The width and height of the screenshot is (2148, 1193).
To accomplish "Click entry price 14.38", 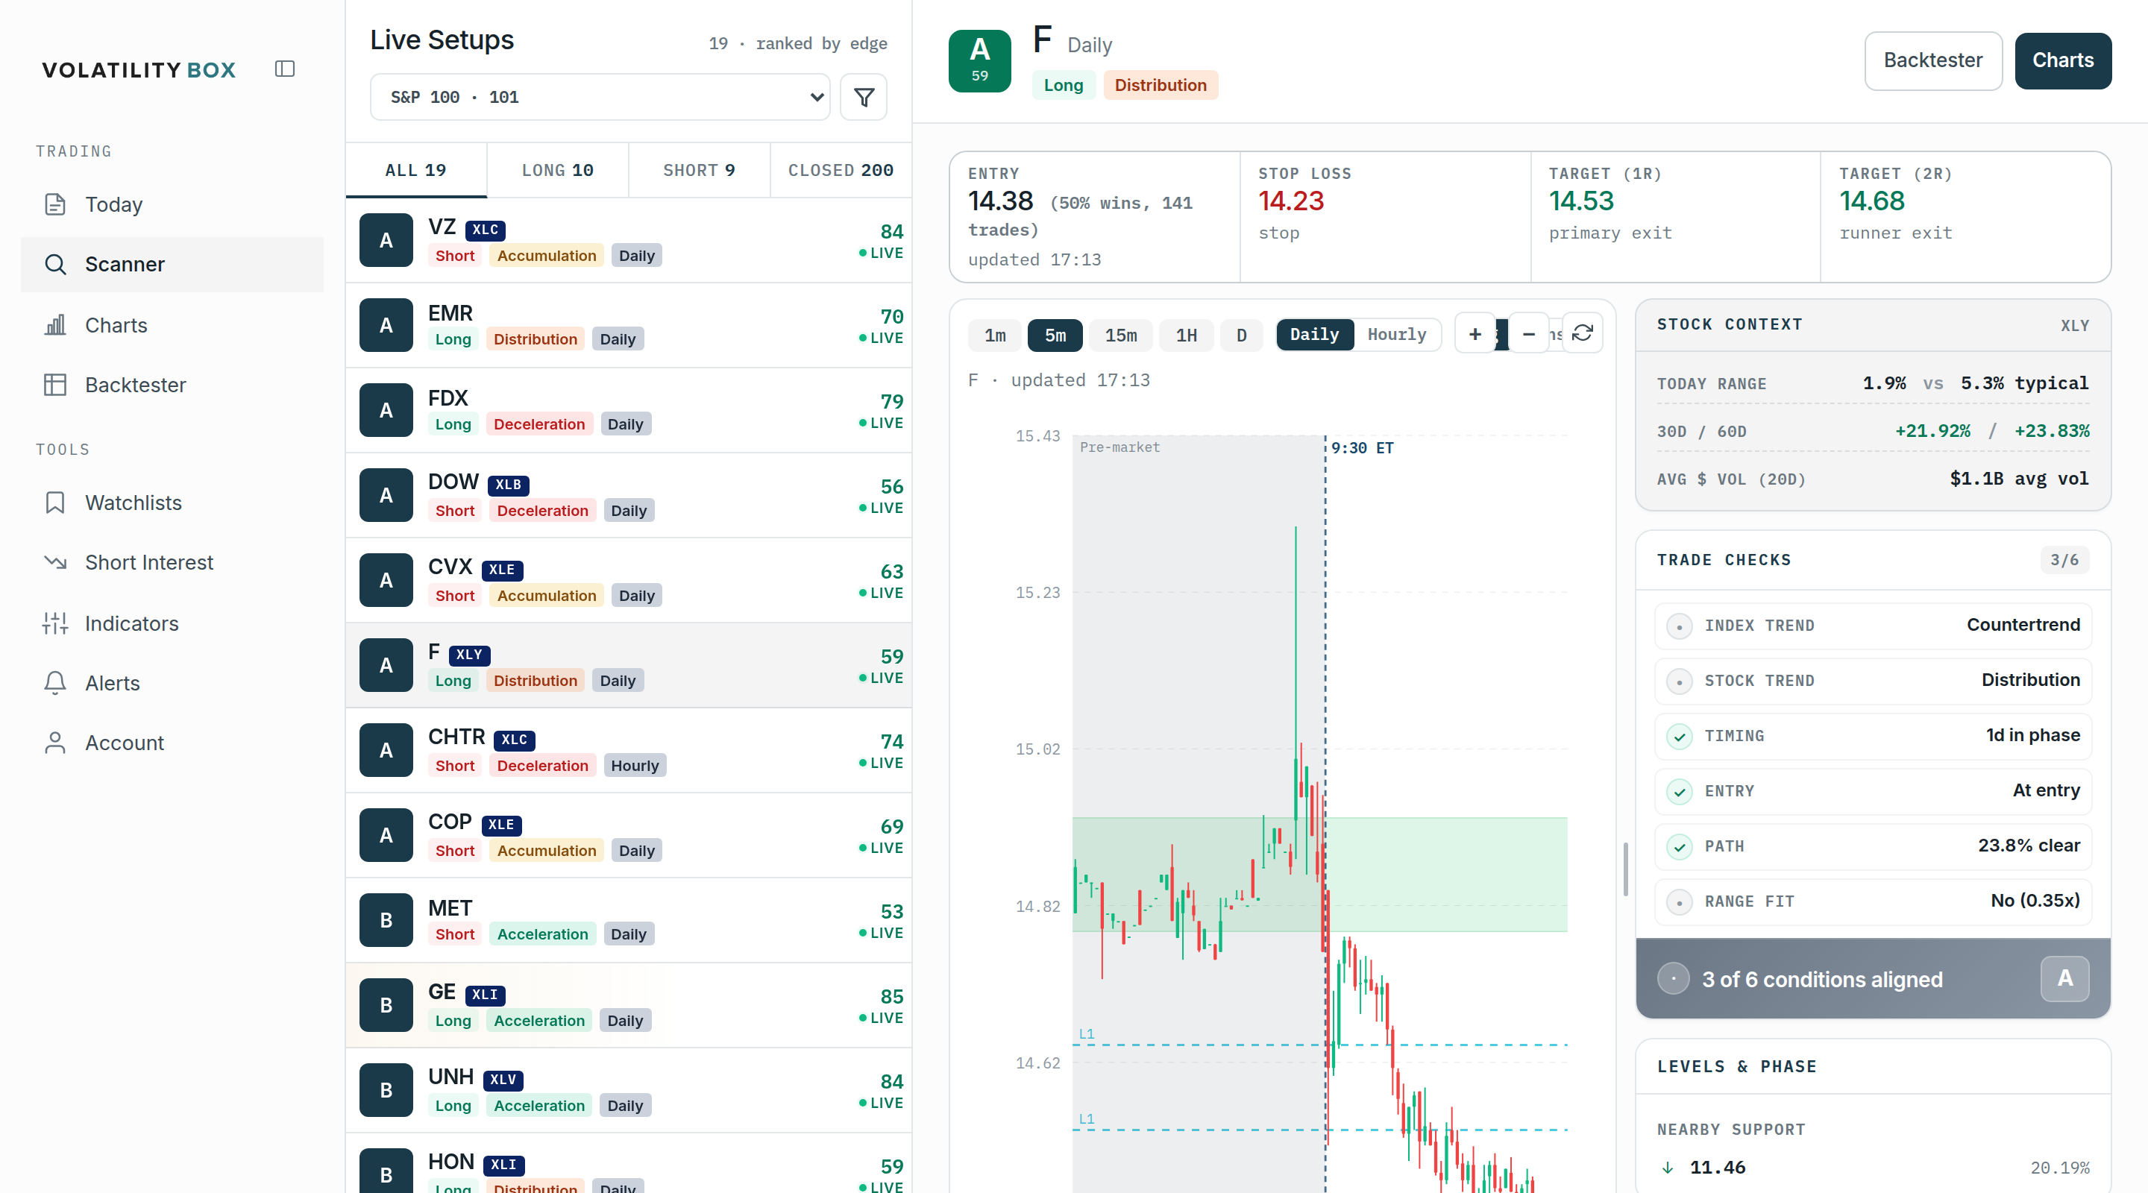I will click(999, 201).
